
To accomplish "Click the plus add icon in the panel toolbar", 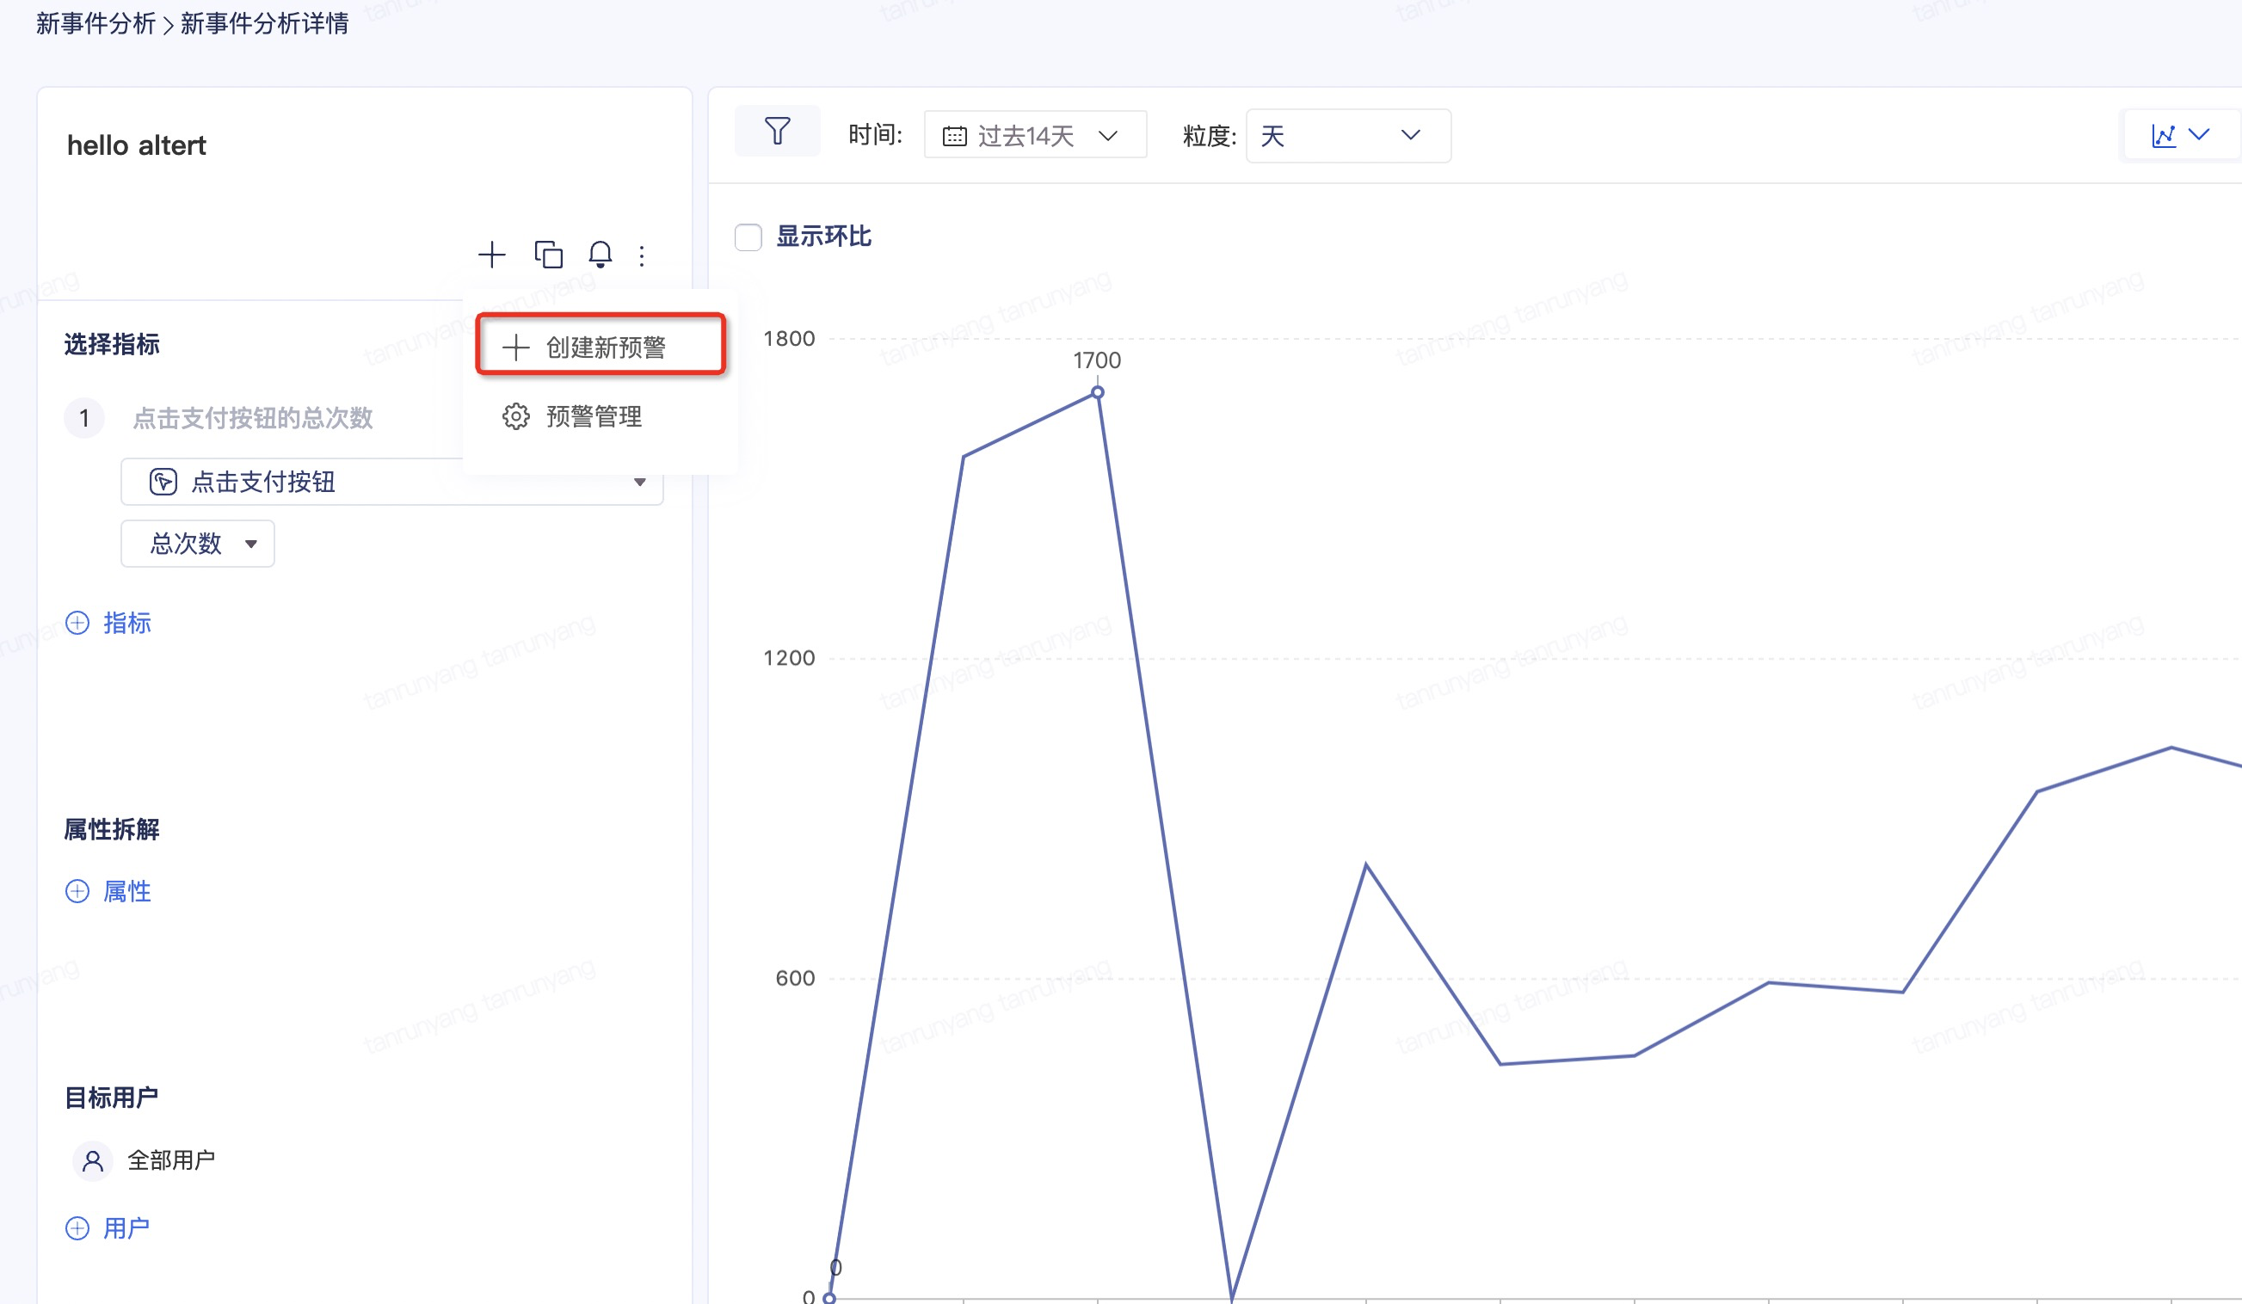I will 491,255.
